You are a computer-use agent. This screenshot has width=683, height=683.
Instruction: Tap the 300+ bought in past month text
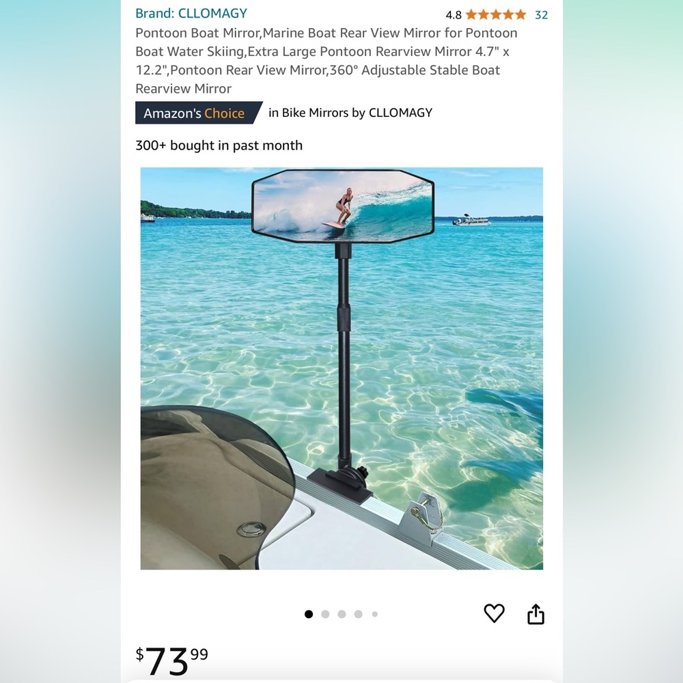coord(219,145)
